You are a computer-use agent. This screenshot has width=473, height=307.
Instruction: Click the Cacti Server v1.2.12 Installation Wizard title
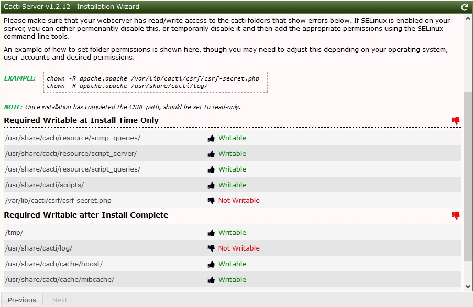(x=71, y=7)
